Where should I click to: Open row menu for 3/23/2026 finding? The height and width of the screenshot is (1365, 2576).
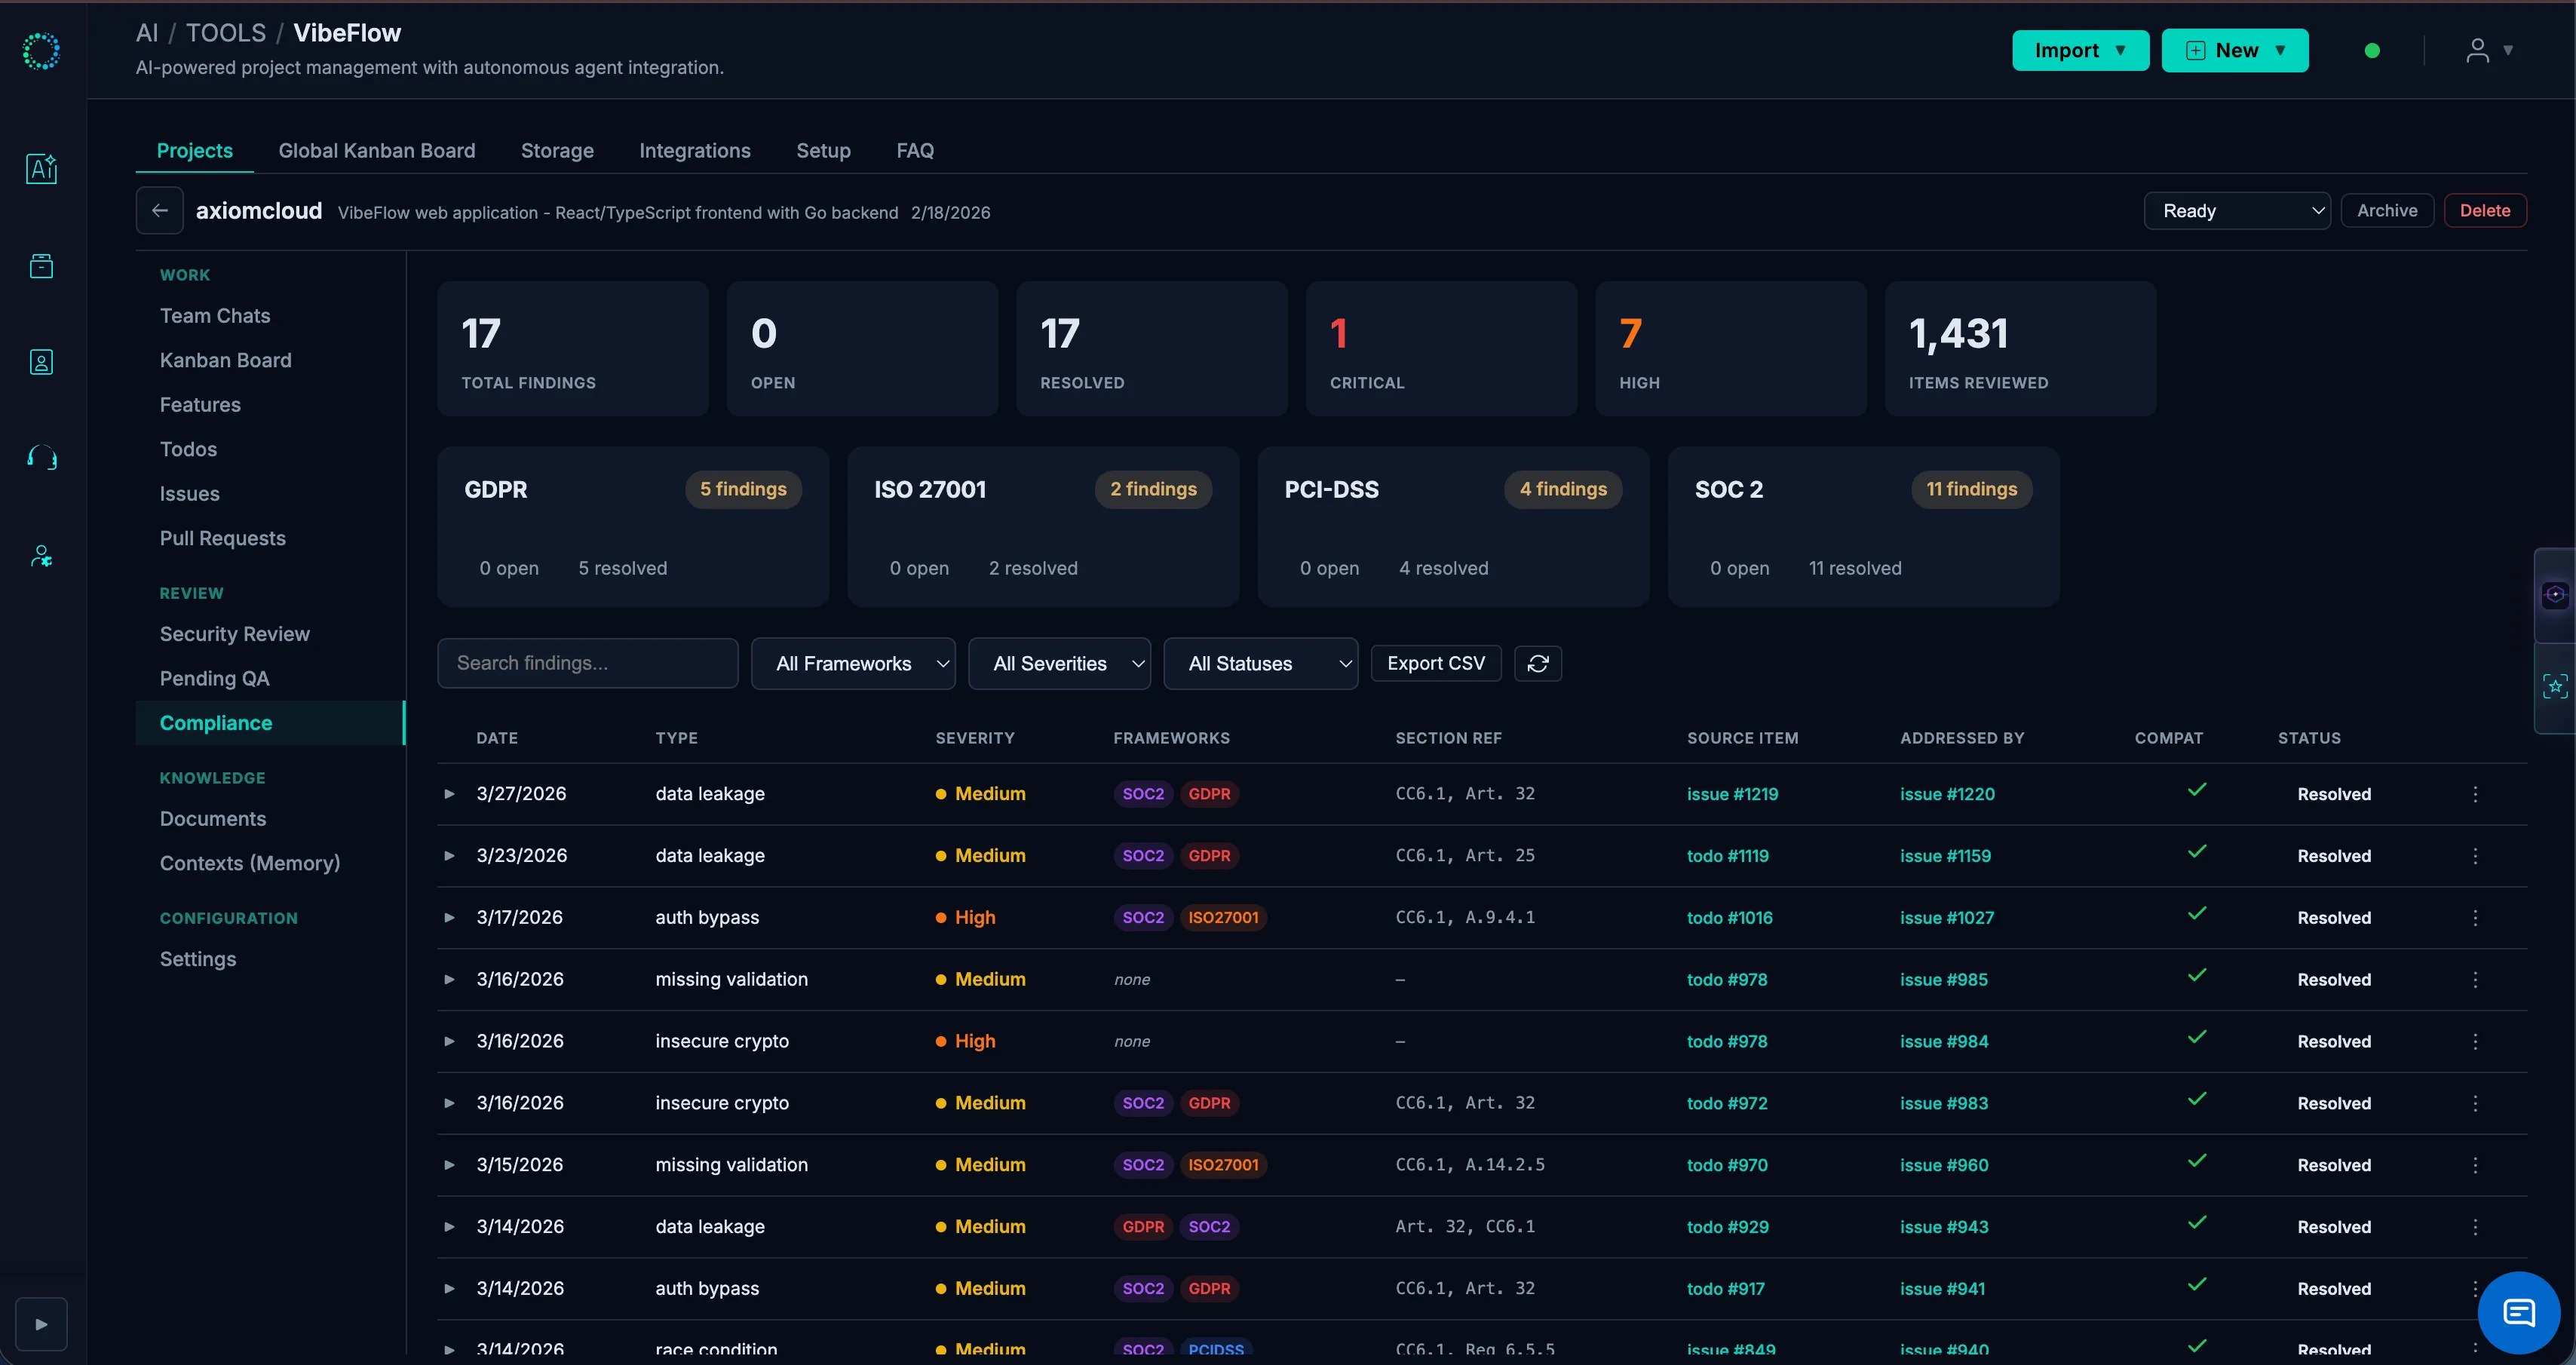2475,856
